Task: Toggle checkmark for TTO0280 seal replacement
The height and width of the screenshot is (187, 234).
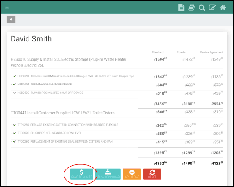Action: tap(15, 141)
